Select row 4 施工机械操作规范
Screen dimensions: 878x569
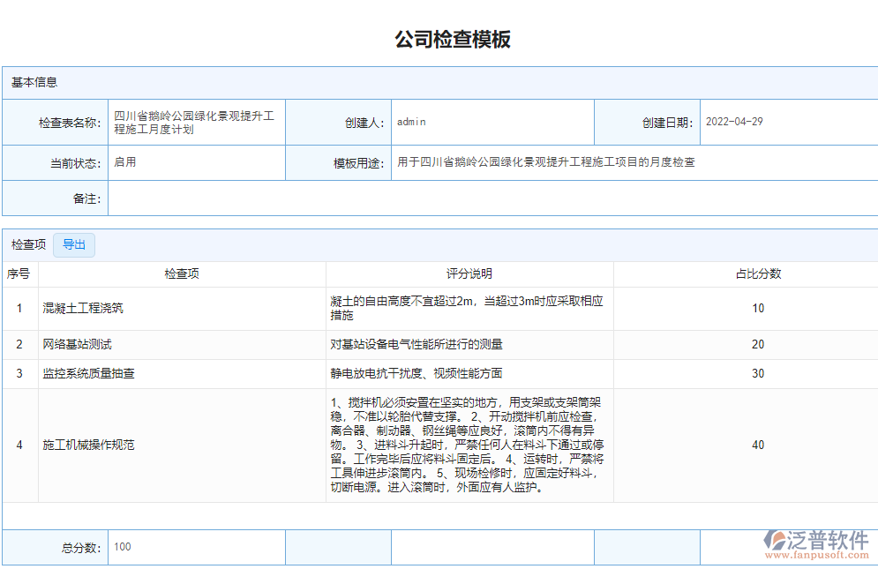87,445
